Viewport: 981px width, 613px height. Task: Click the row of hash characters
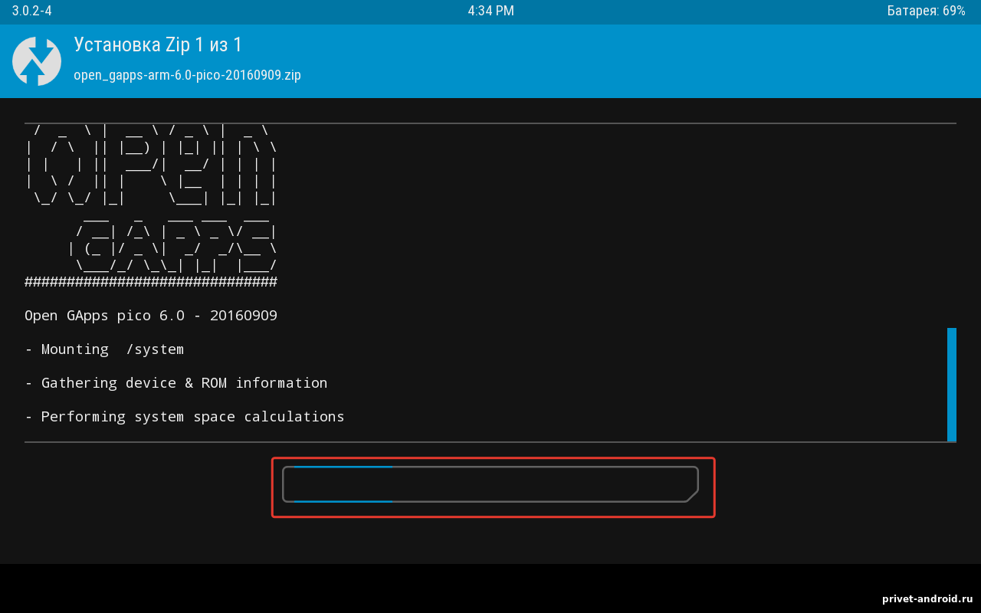tap(151, 282)
